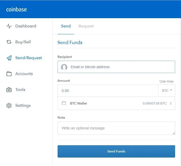Screen dimensions: 181x166
Task: Click the Note label
Action: point(61,118)
